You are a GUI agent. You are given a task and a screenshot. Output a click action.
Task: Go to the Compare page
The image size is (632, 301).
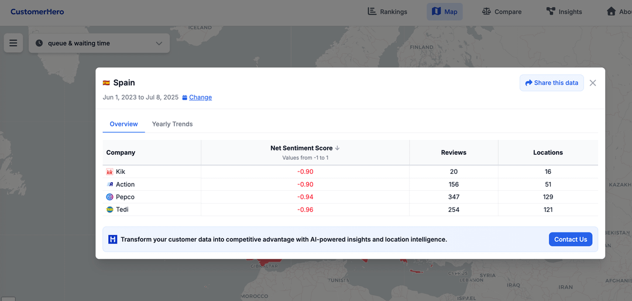coord(501,12)
